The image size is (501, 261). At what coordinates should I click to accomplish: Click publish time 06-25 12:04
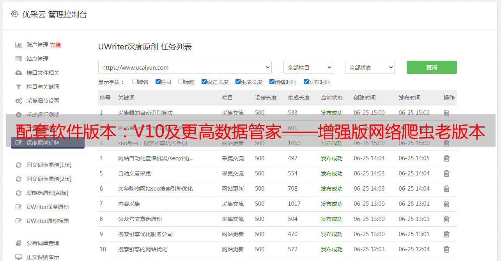point(414,249)
